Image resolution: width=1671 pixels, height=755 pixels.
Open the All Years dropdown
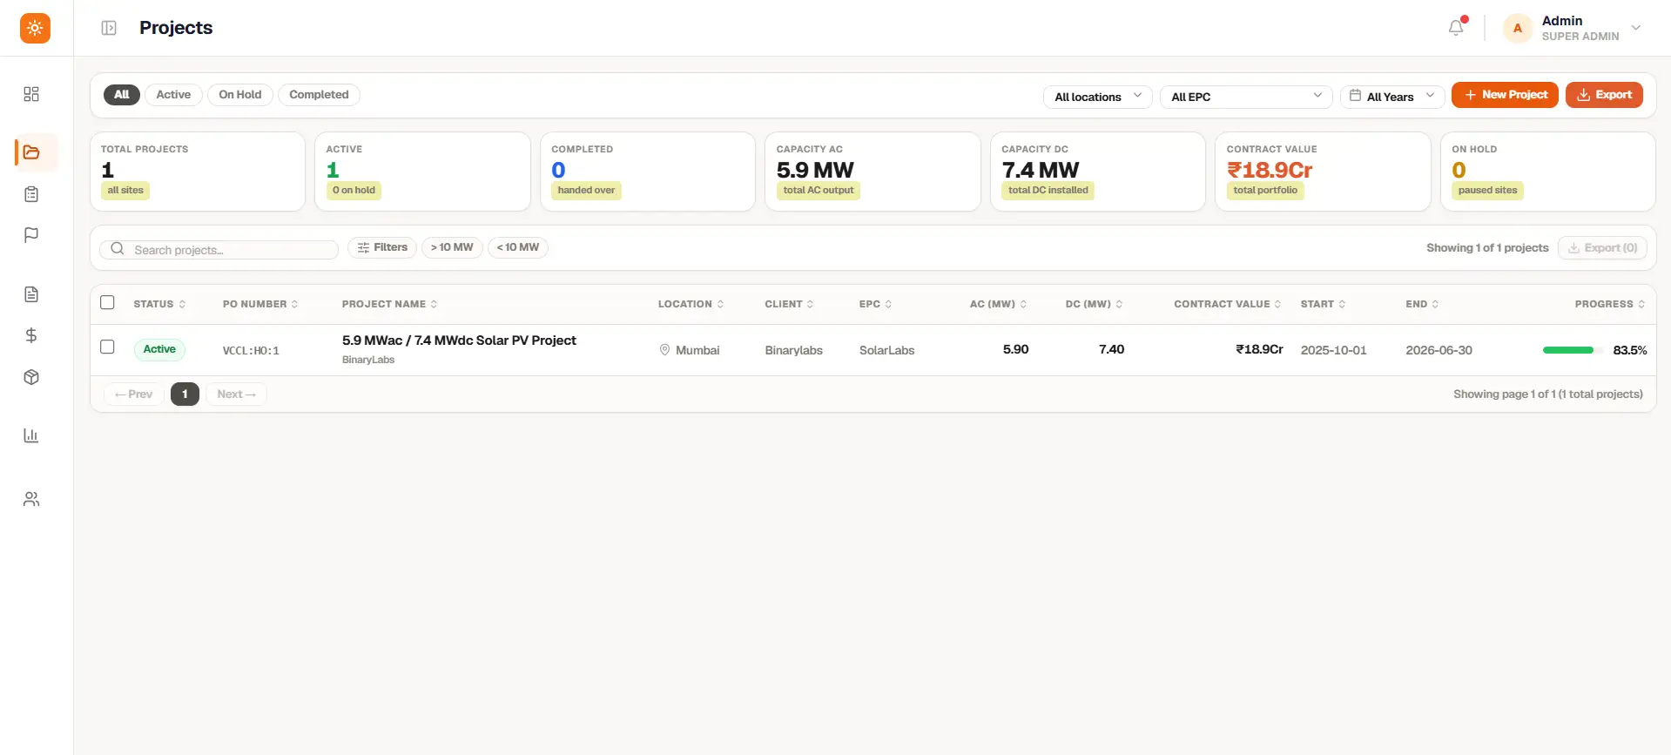(1392, 97)
